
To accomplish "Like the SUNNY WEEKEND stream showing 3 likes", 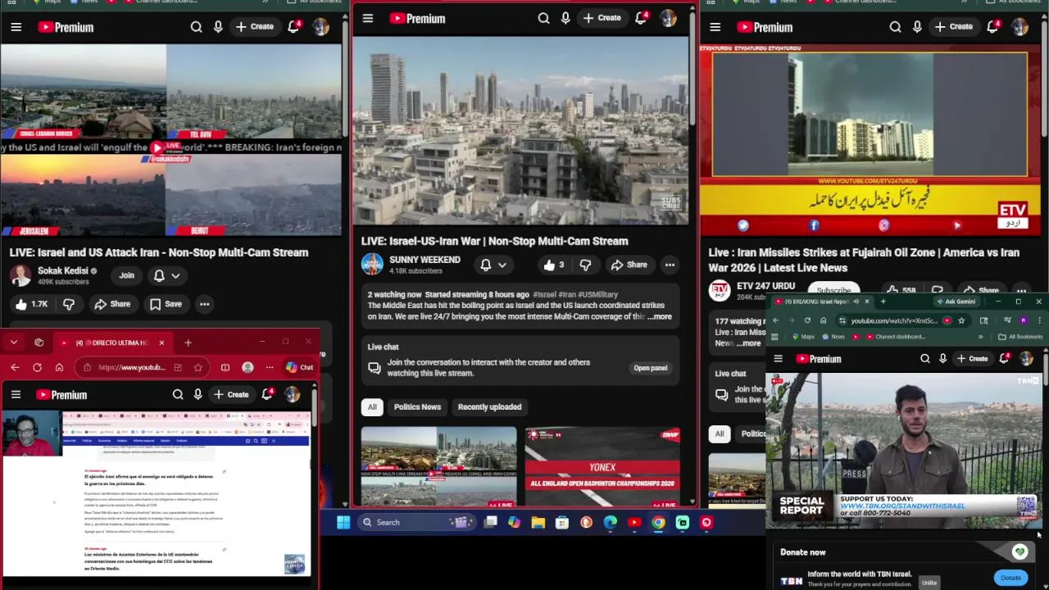I will (x=553, y=265).
